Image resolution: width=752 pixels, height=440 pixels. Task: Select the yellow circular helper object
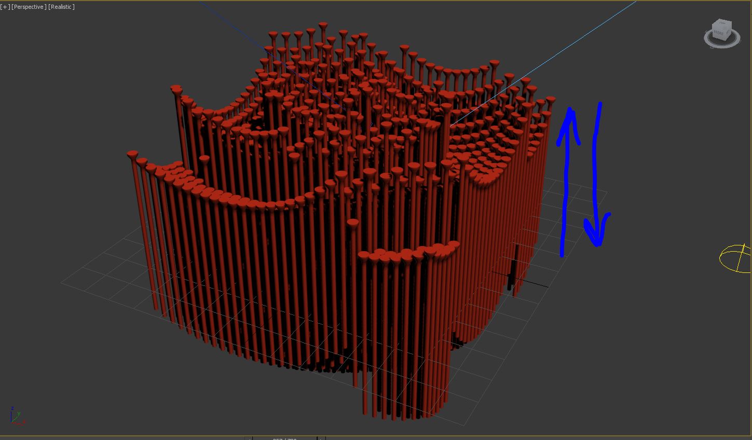tap(735, 258)
